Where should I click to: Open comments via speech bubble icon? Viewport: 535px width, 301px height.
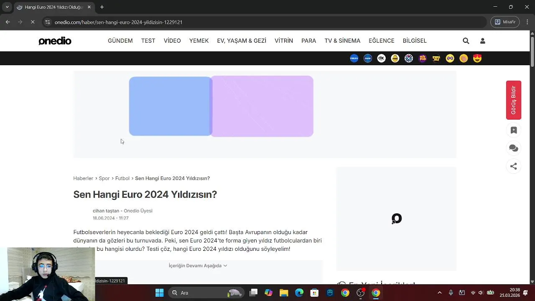pyautogui.click(x=514, y=148)
